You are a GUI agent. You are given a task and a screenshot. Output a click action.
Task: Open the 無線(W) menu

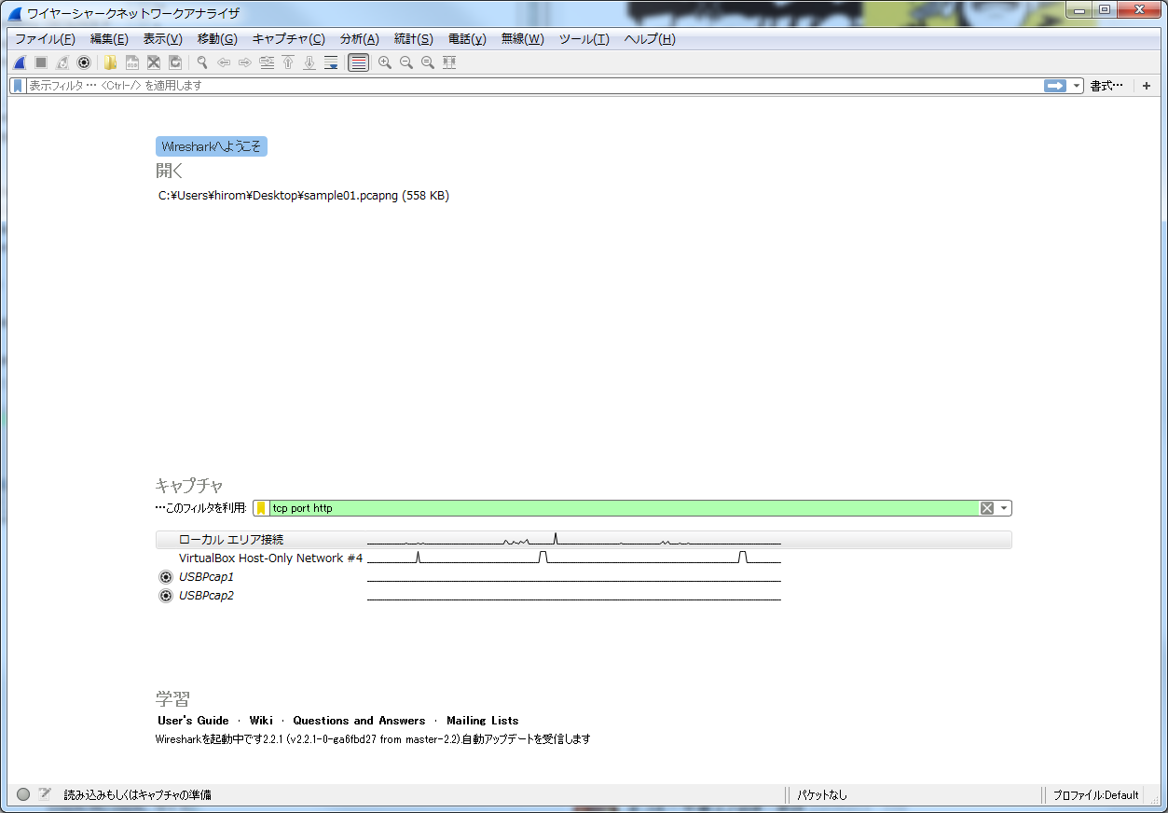click(522, 39)
